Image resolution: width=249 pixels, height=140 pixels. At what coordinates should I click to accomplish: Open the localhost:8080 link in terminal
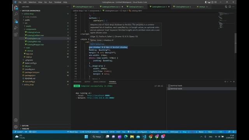click(x=98, y=96)
